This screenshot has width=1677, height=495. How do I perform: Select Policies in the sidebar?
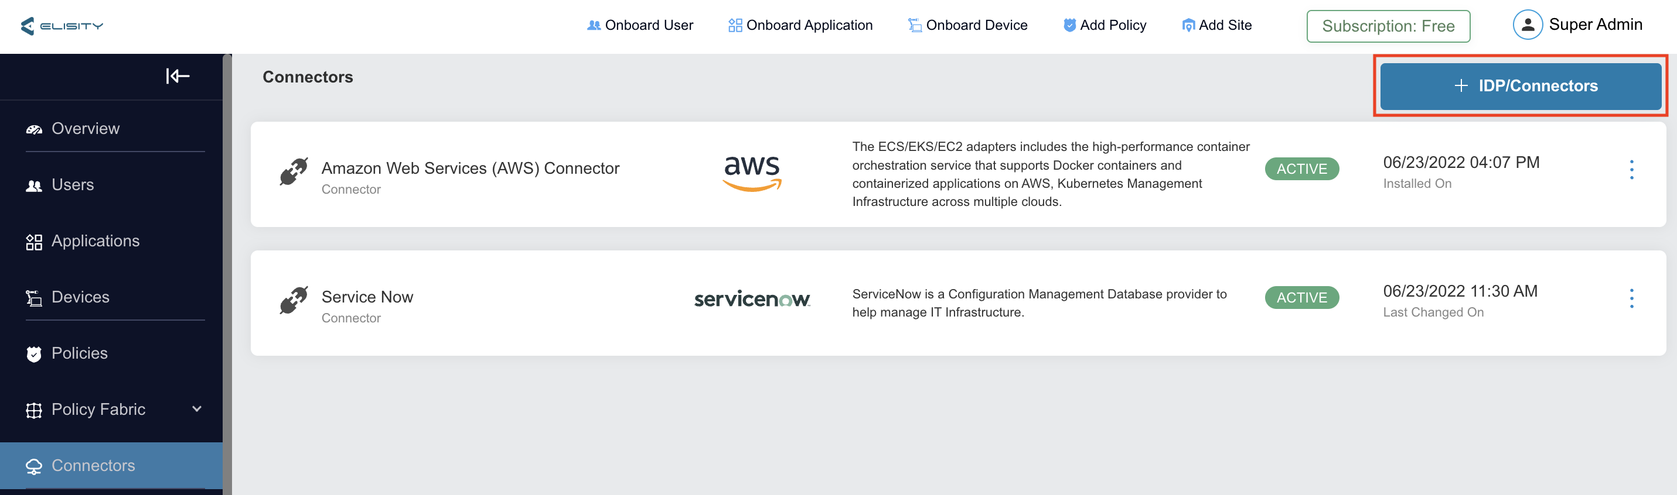80,353
